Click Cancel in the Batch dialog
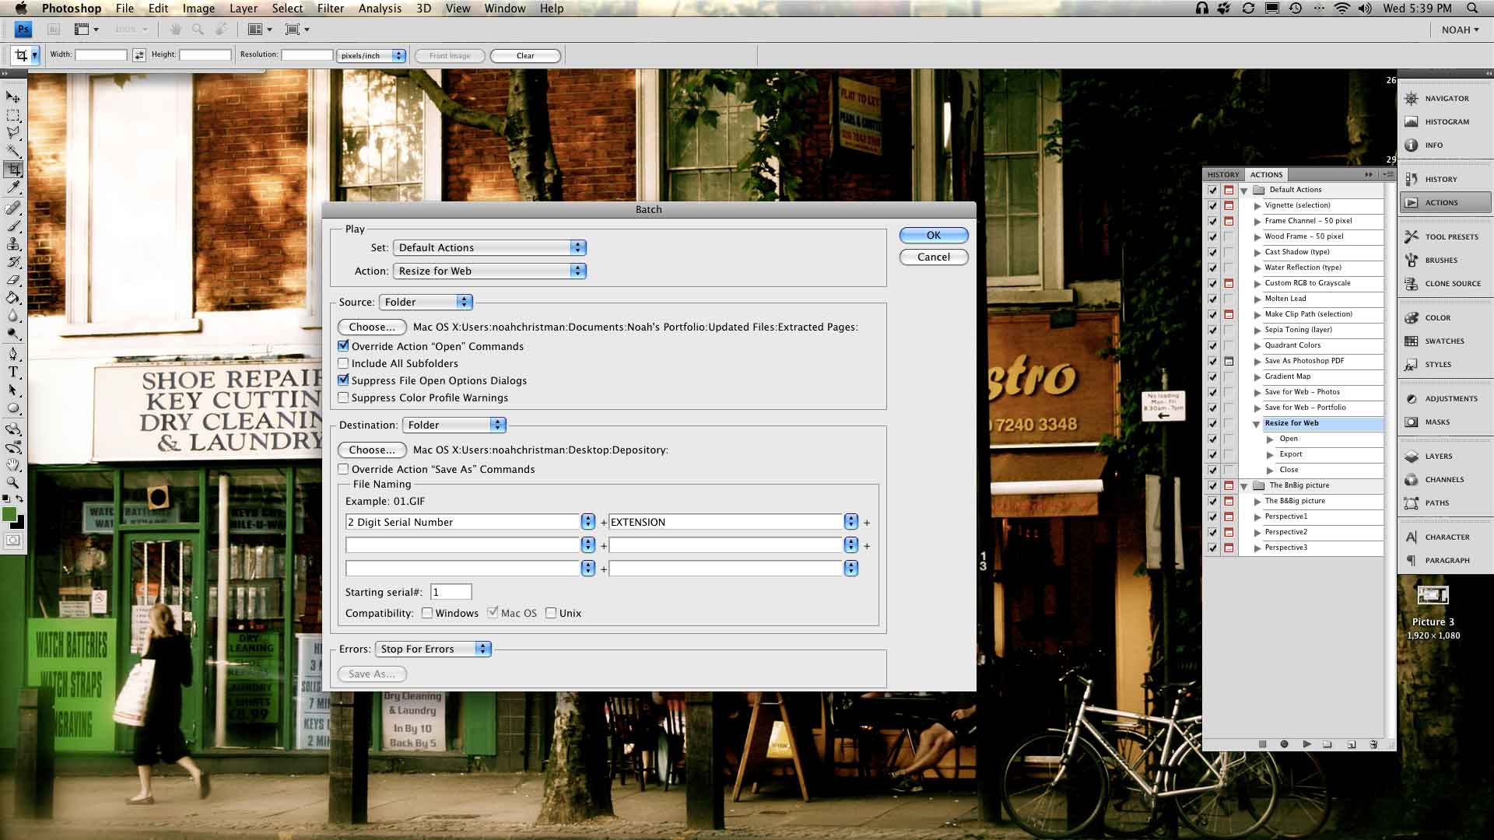1494x840 pixels. tap(934, 257)
